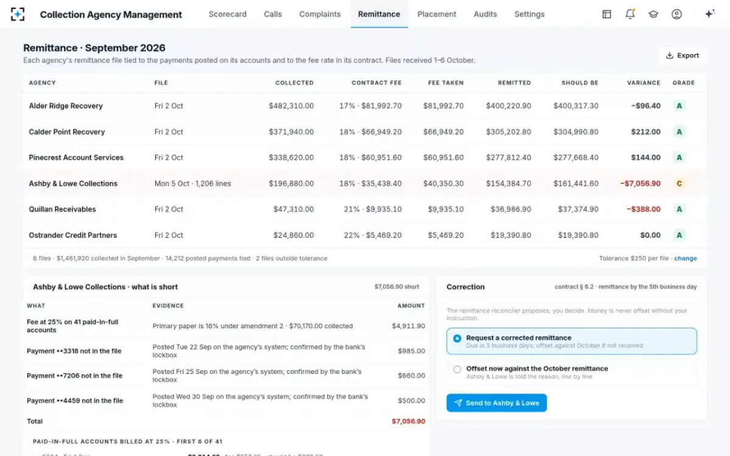The width and height of the screenshot is (730, 456).
Task: Open the sparkle assistant icon
Action: (709, 14)
